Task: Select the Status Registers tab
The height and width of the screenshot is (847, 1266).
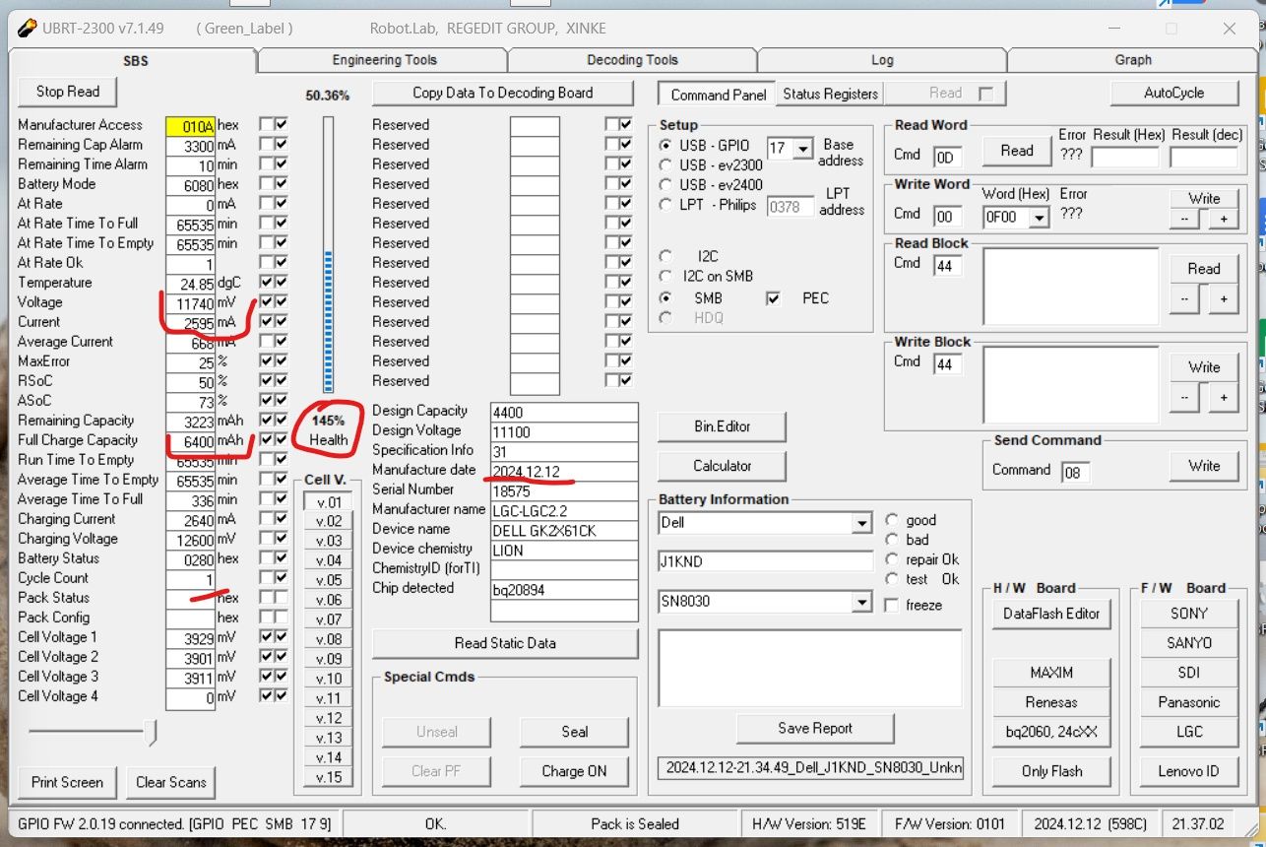Action: 830,94
